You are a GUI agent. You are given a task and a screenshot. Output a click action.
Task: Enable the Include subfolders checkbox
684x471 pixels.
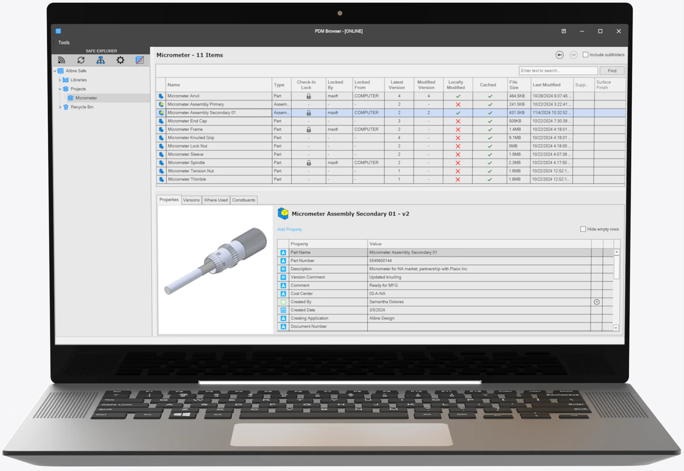click(x=586, y=55)
